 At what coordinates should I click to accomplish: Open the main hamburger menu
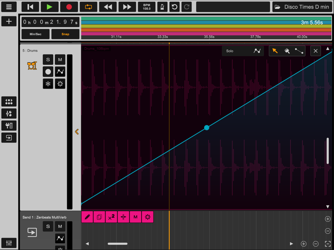pos(9,7)
